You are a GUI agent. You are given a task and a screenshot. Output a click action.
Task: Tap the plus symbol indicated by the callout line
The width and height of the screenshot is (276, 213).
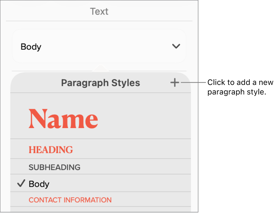175,82
